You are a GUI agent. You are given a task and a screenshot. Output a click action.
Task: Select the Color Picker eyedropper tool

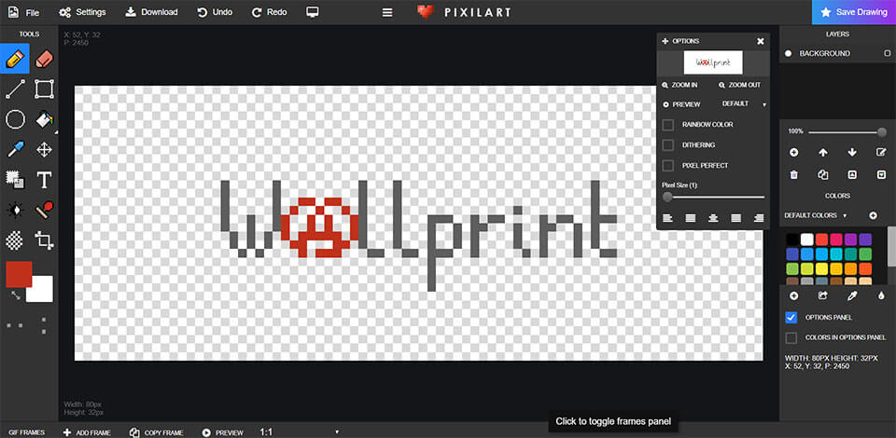tap(15, 150)
